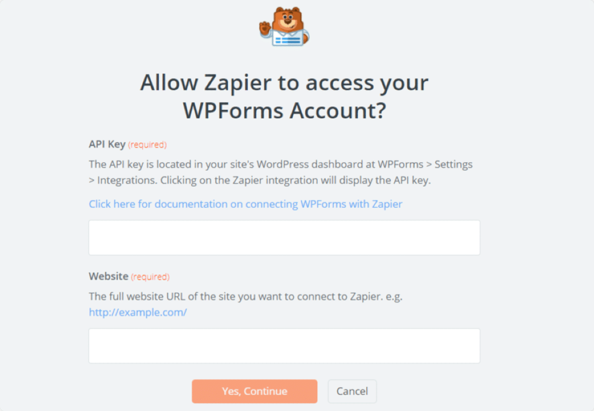Cancel the Zapier access request
The width and height of the screenshot is (594, 411).
point(352,391)
